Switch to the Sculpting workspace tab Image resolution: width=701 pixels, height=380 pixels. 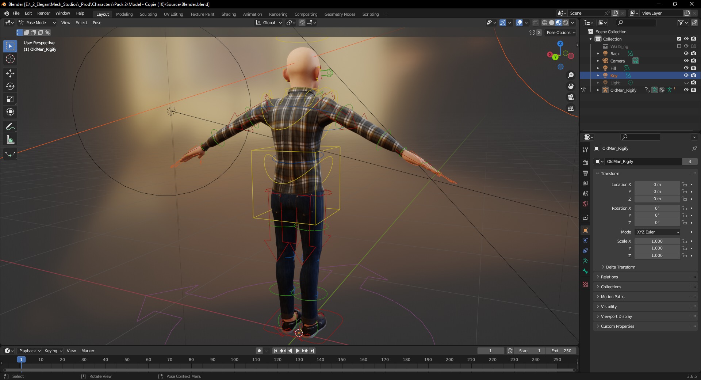pos(148,14)
